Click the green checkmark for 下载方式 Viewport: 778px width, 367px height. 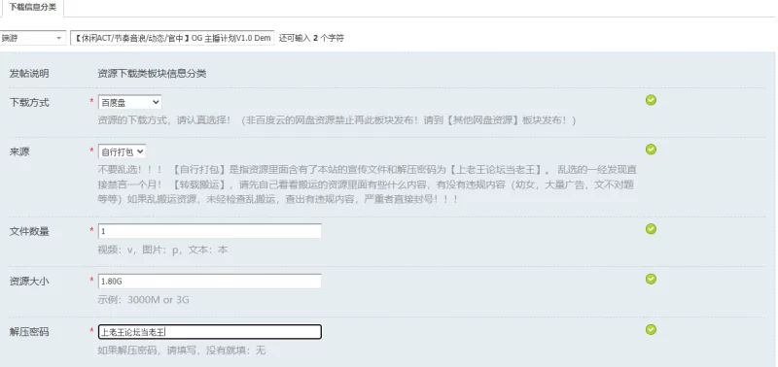(651, 100)
